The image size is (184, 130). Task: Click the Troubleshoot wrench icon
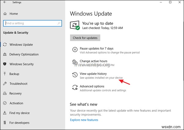5,84
